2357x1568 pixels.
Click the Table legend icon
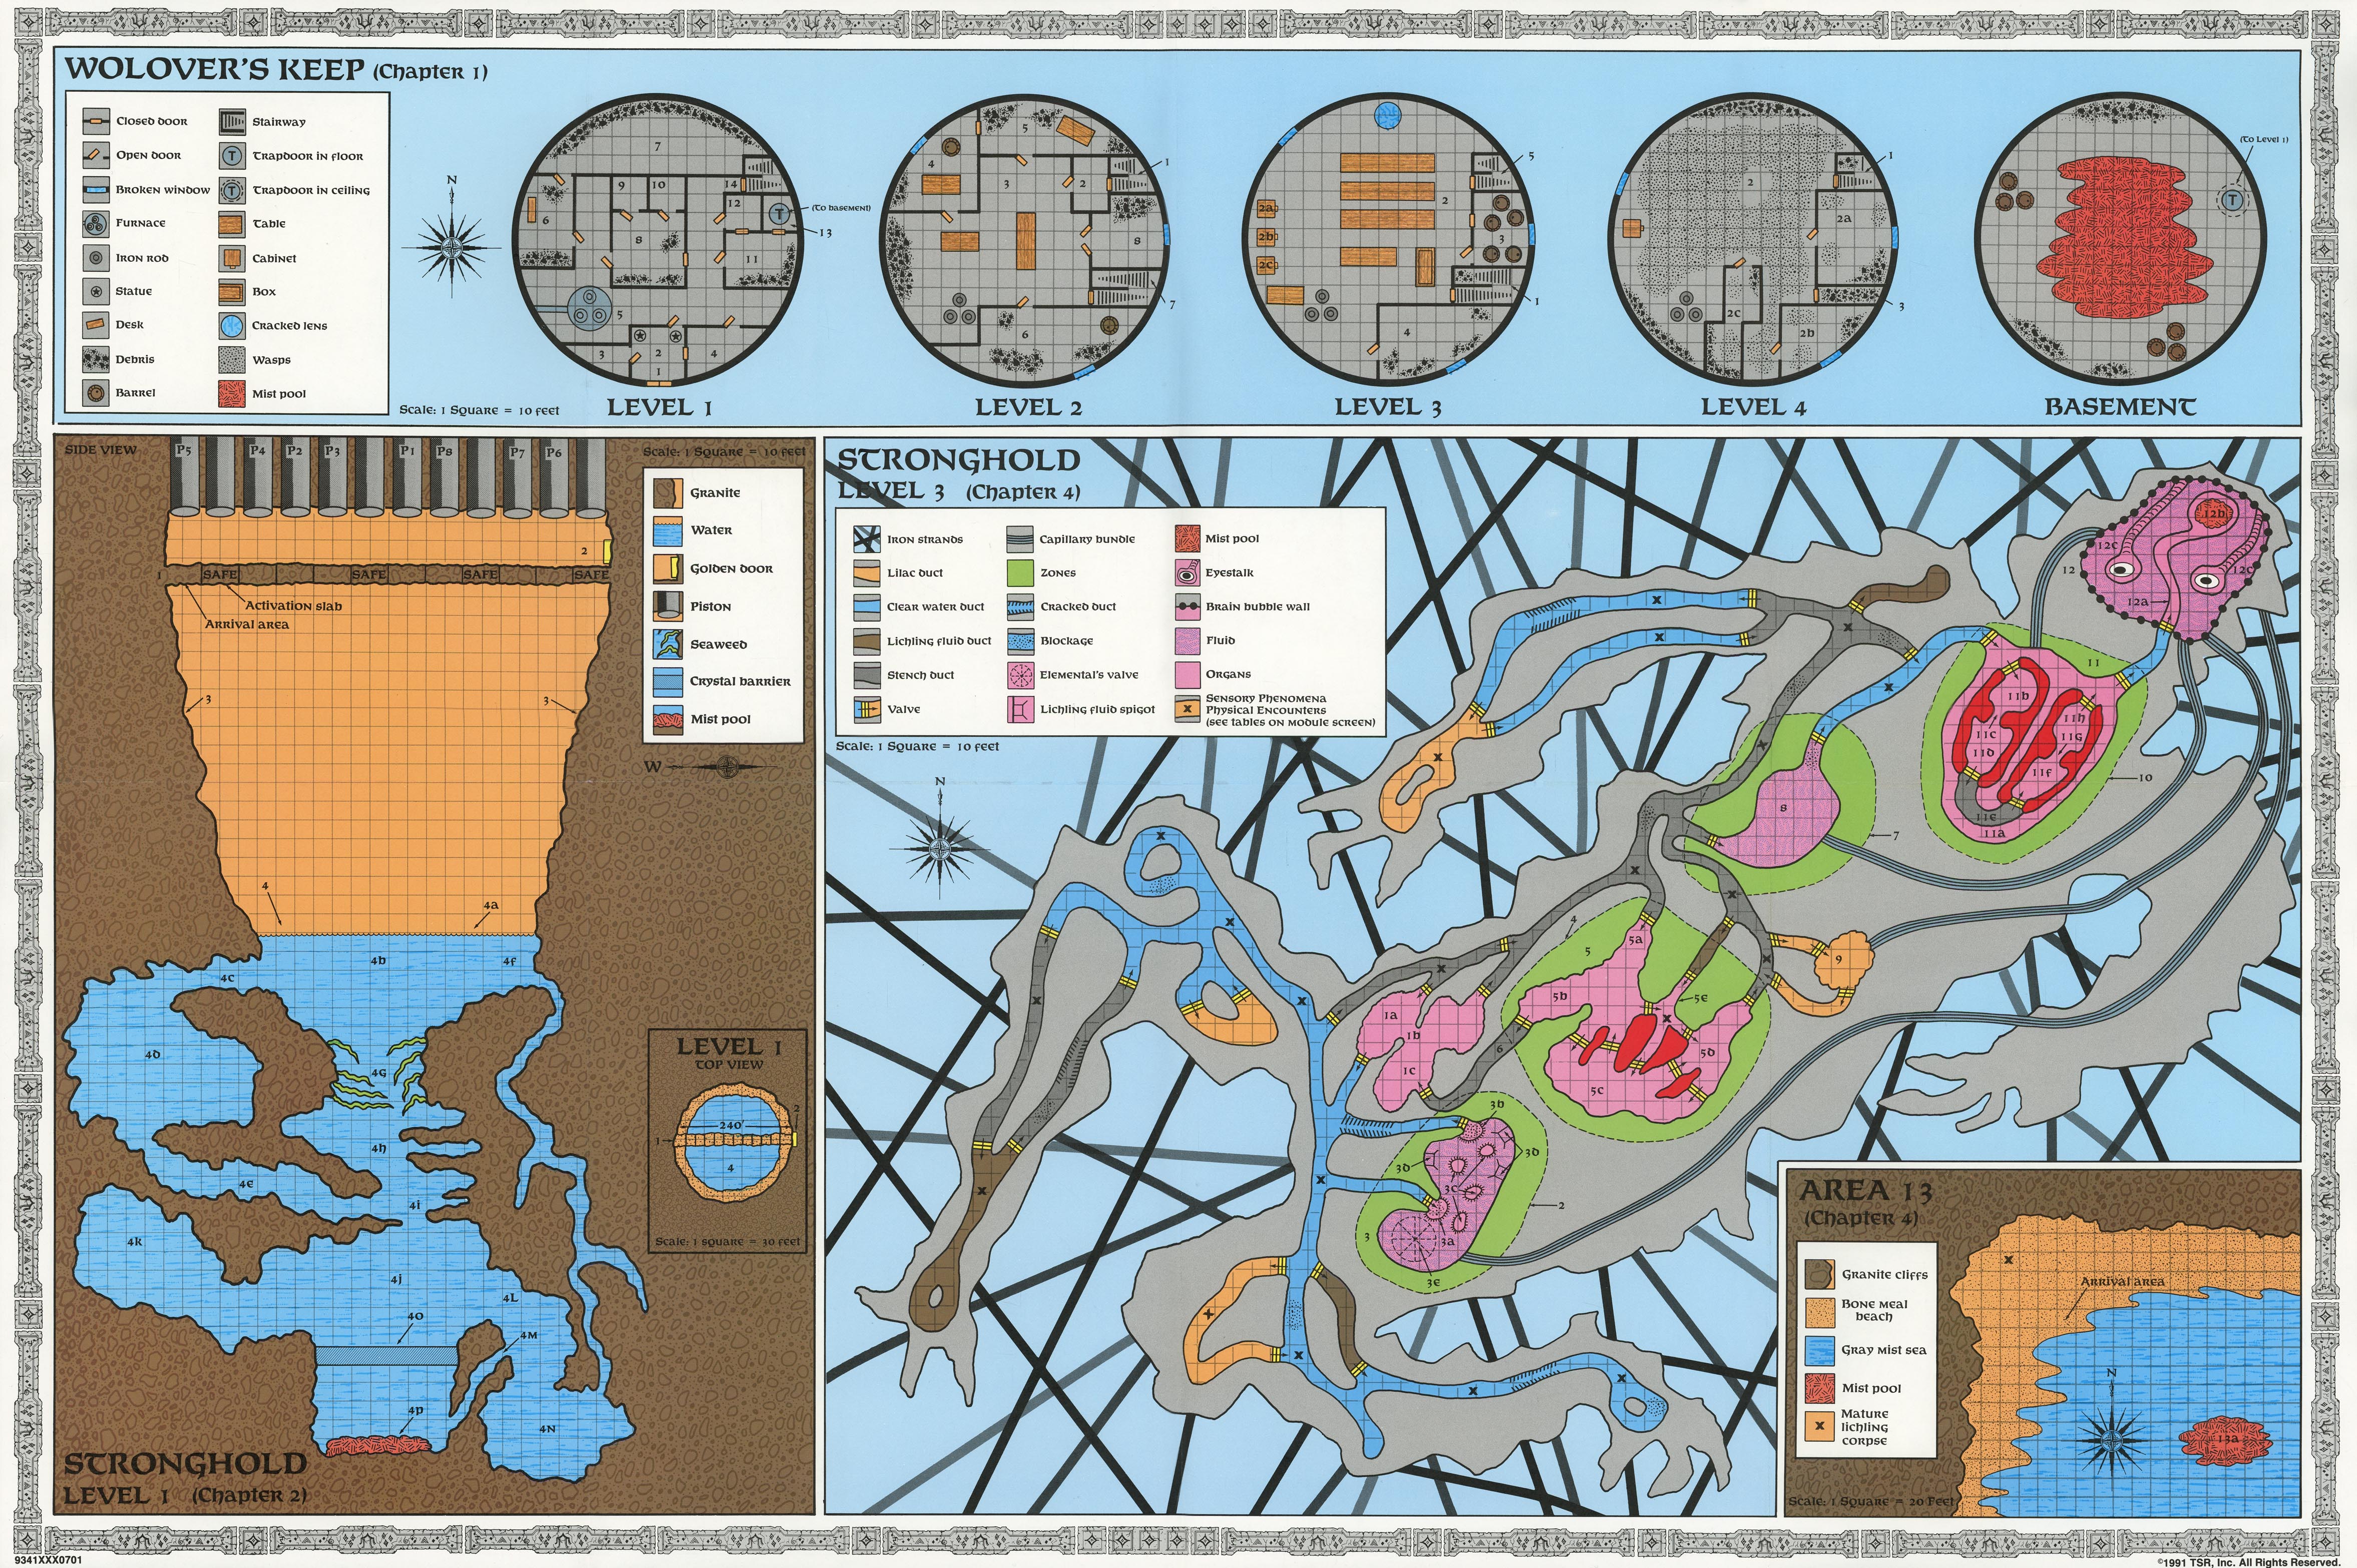(x=232, y=224)
